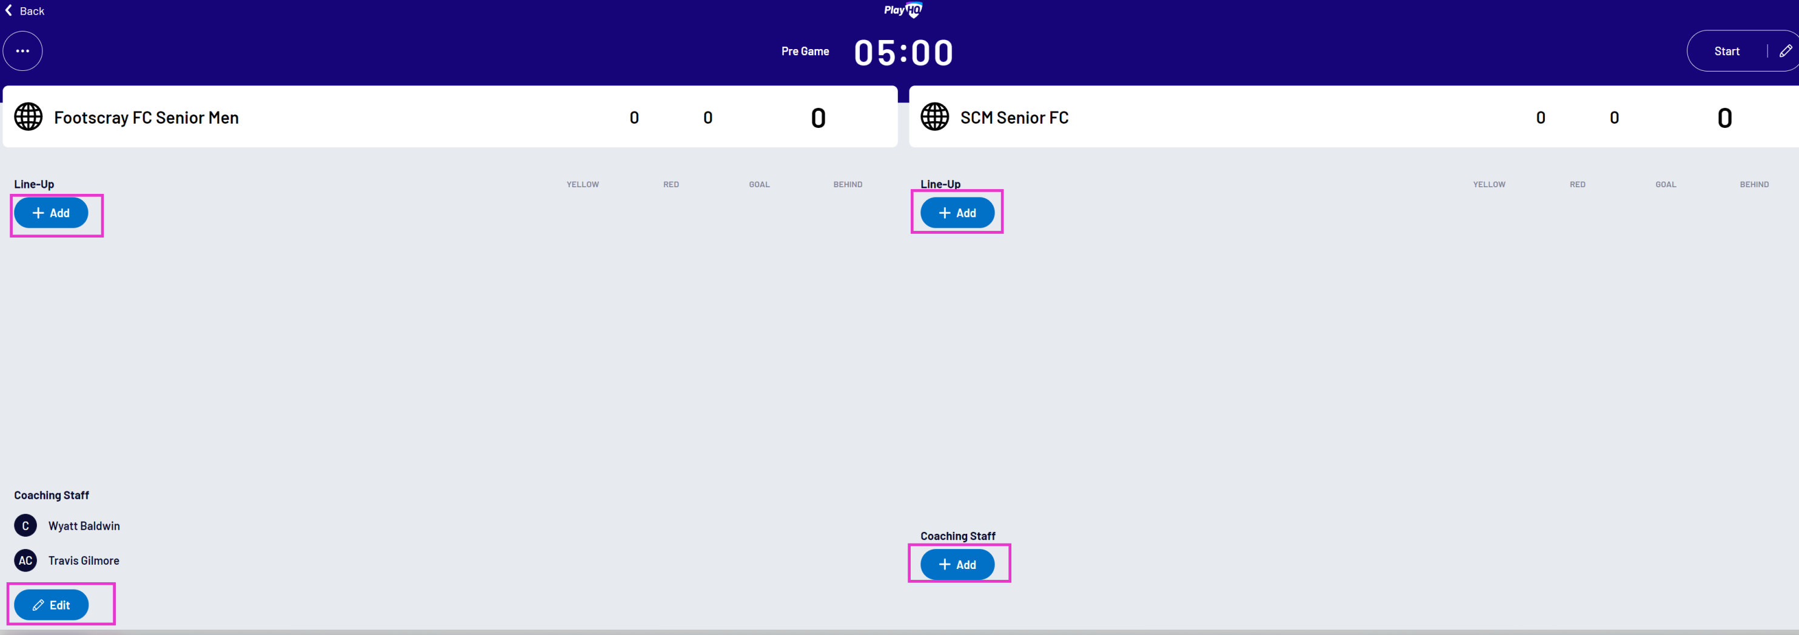
Task: Add players to SCM Senior FC Line-Up
Action: point(957,213)
